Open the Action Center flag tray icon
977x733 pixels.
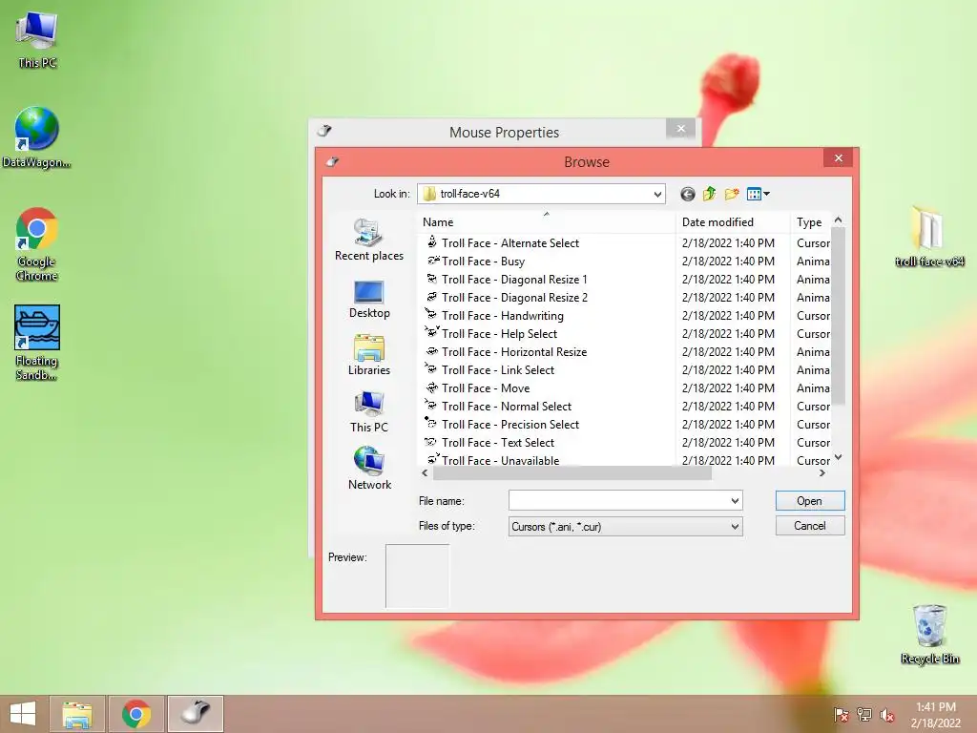pos(841,714)
